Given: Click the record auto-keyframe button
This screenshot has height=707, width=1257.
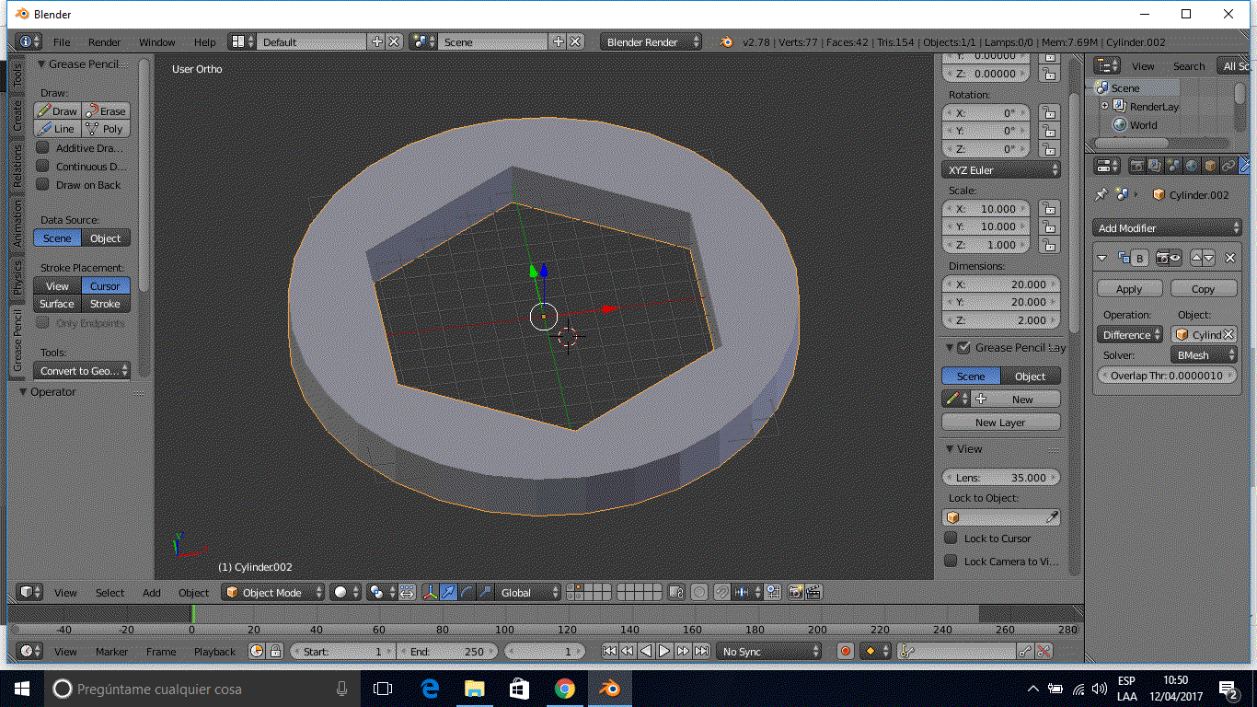Looking at the screenshot, I should click(846, 651).
